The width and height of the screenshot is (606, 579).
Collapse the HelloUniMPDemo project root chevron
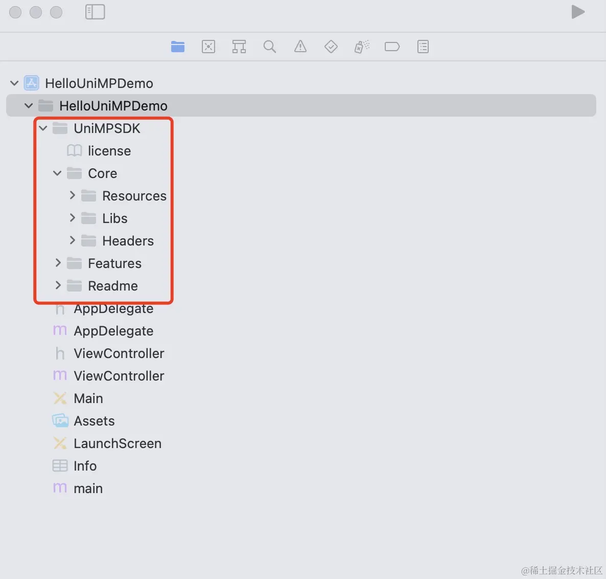tap(14, 83)
